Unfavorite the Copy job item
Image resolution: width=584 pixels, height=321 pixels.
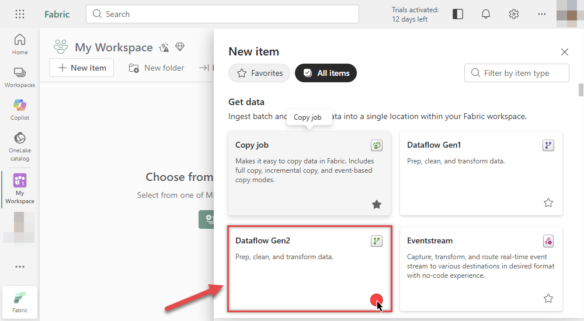point(377,204)
